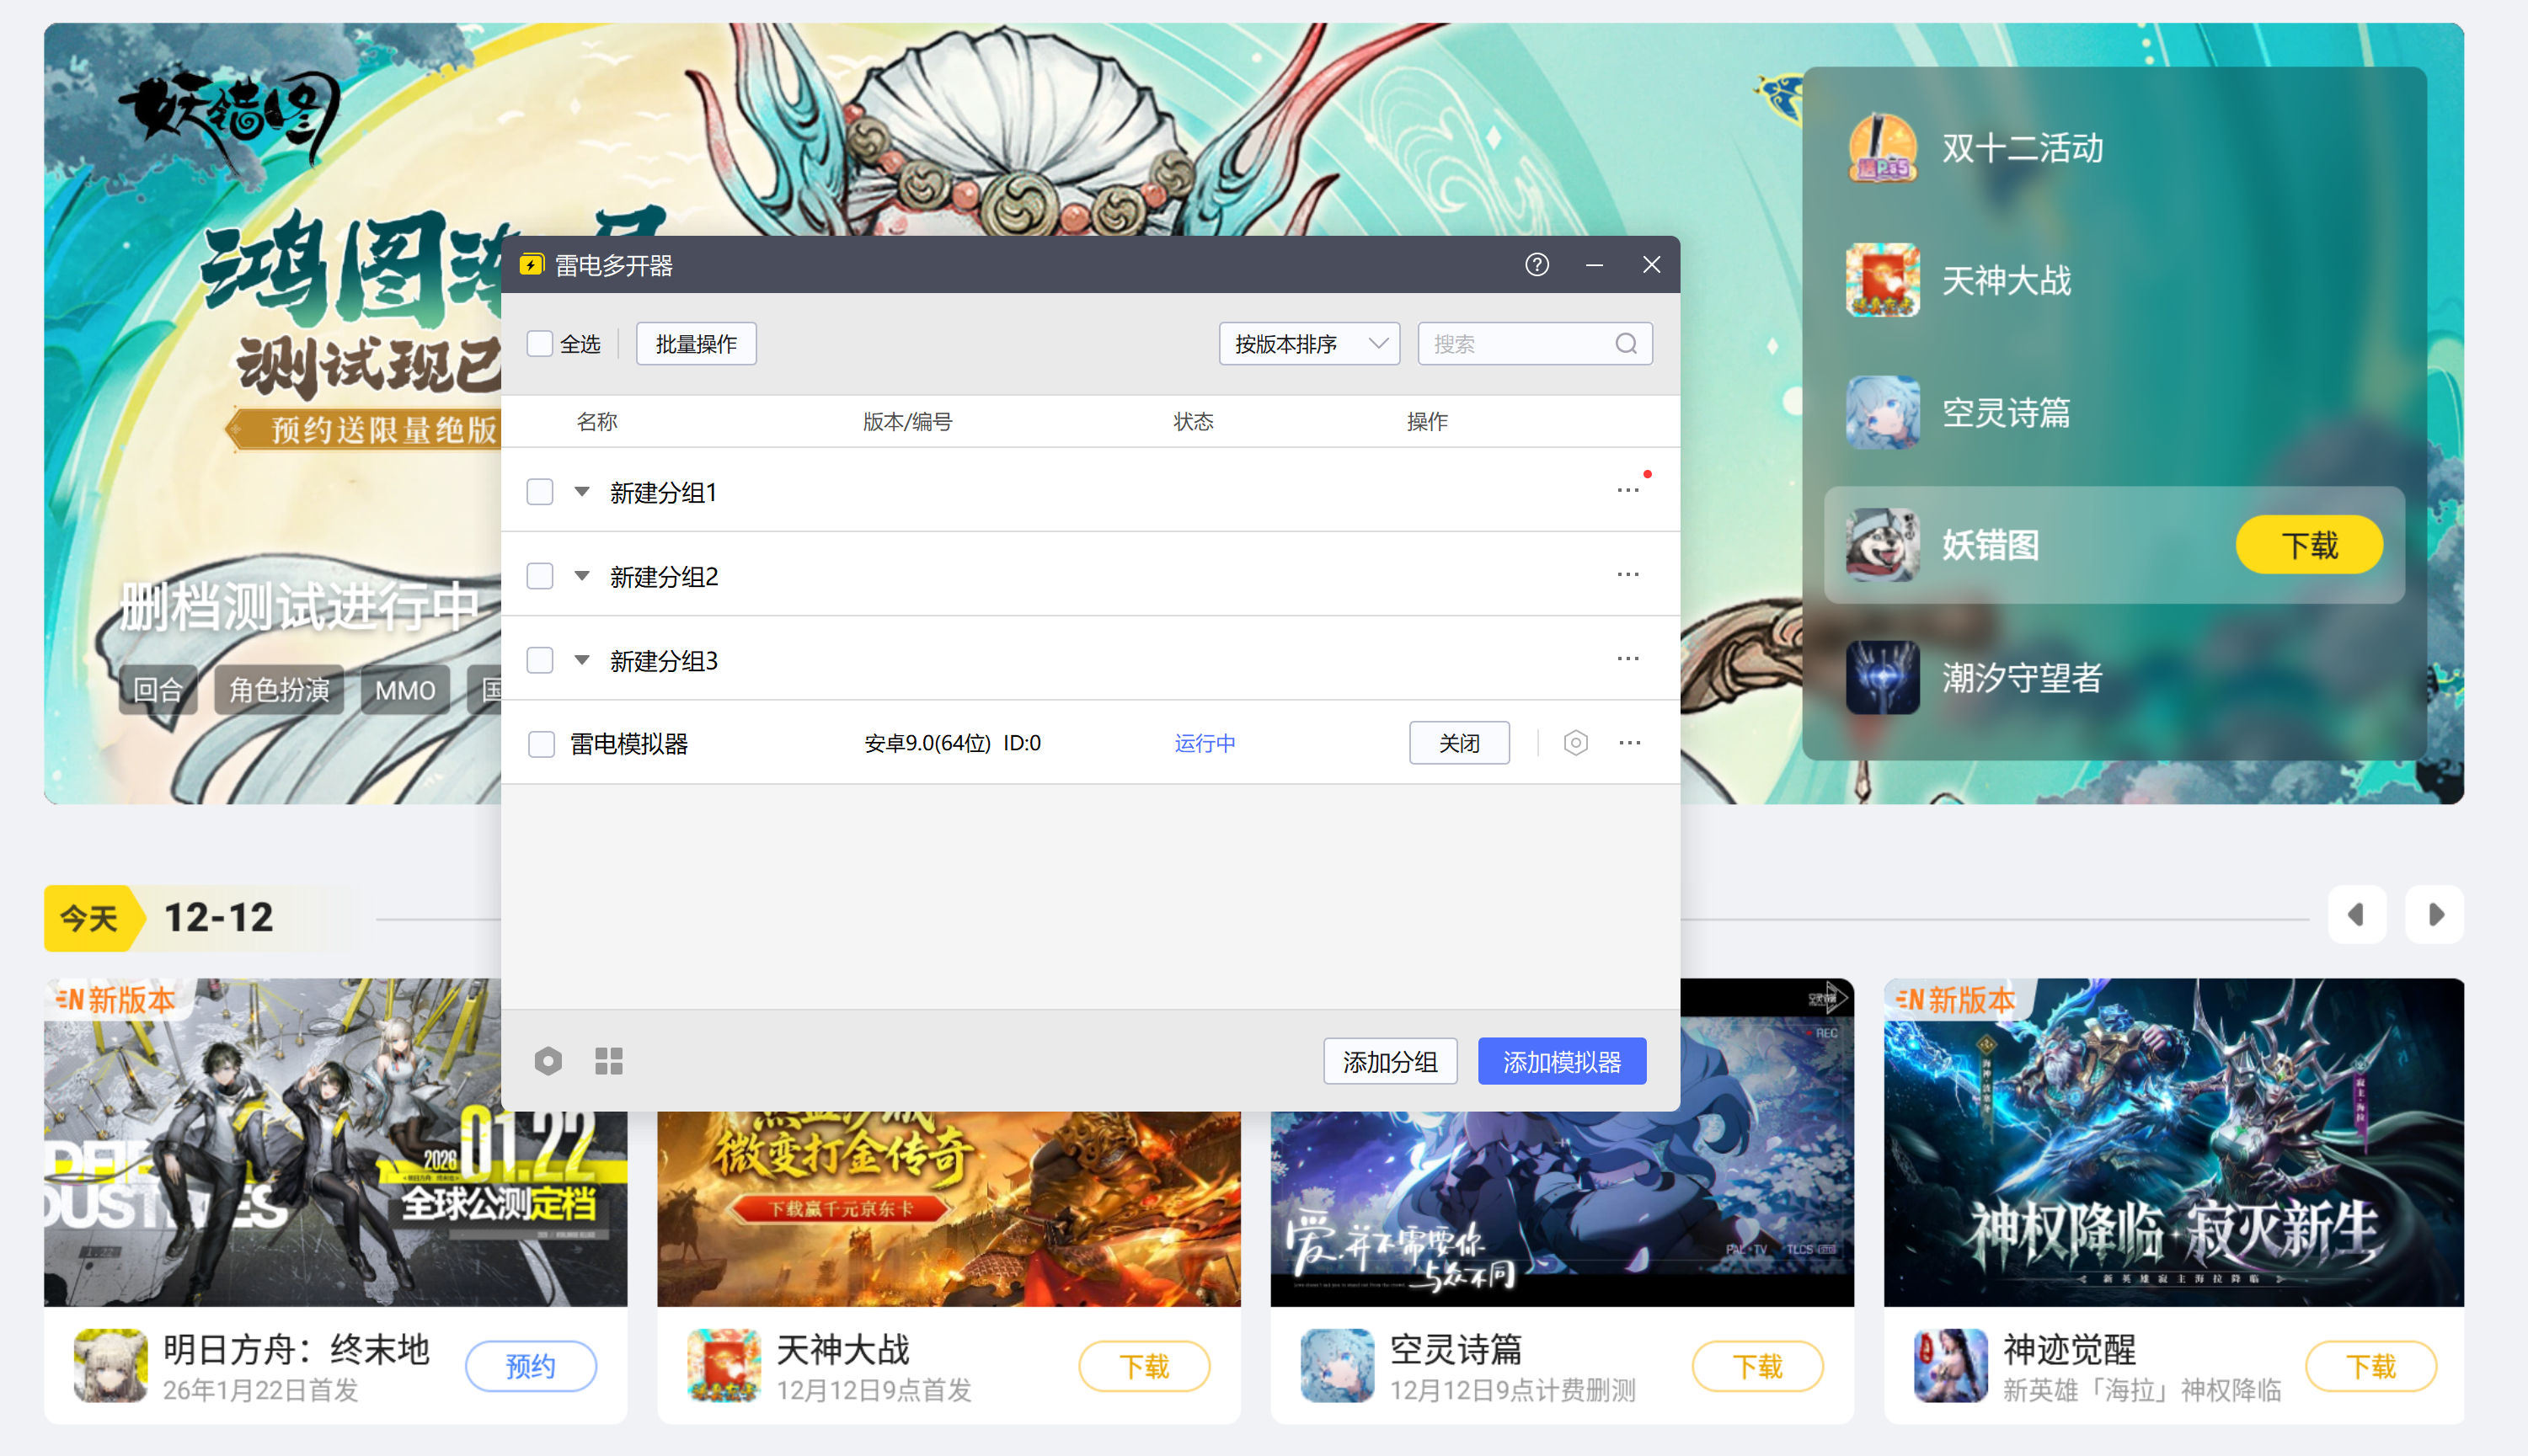Open settings icon for 雷电模拟器 row

[1575, 743]
